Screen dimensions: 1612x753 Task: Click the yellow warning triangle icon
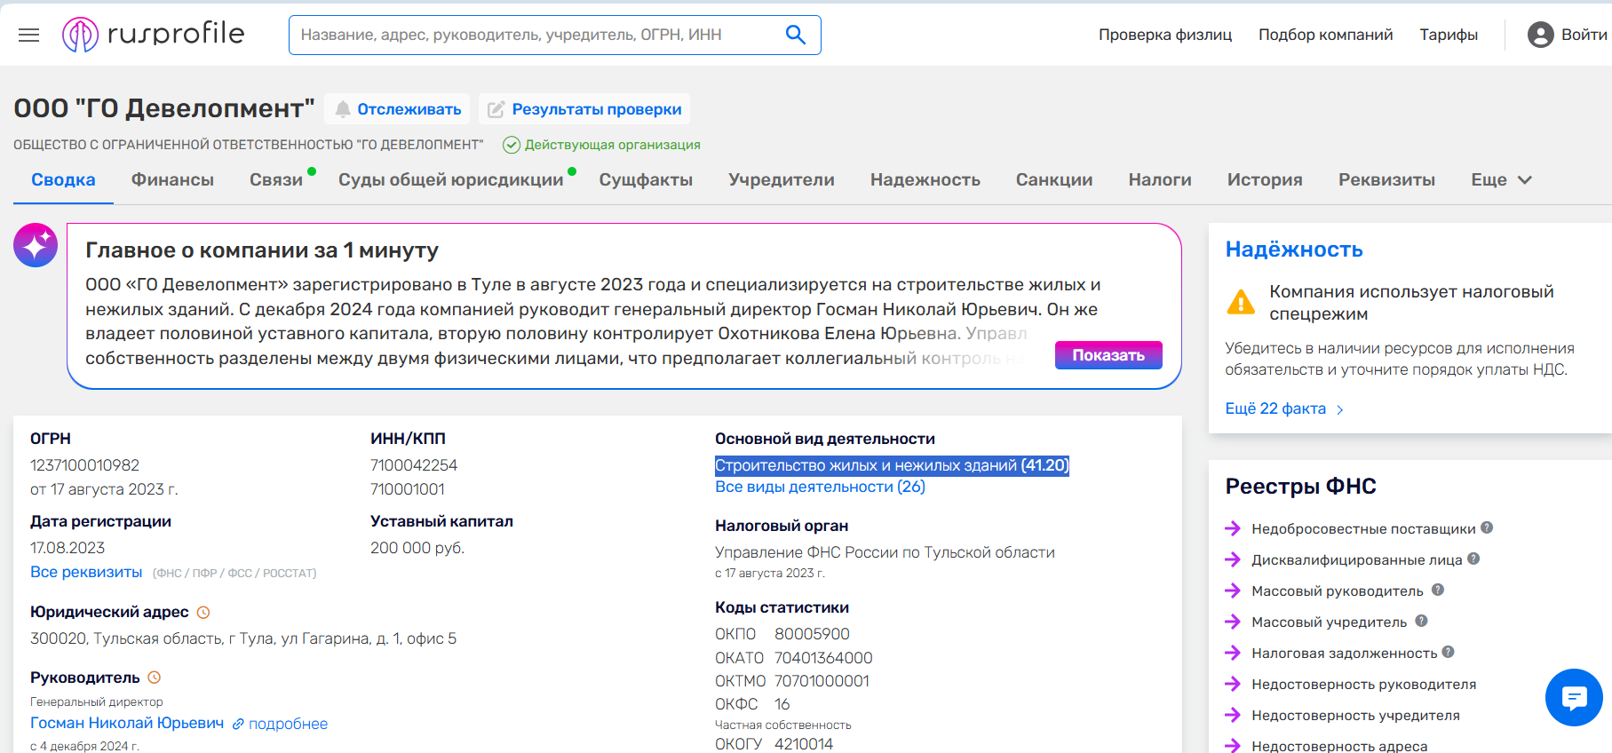click(x=1241, y=302)
